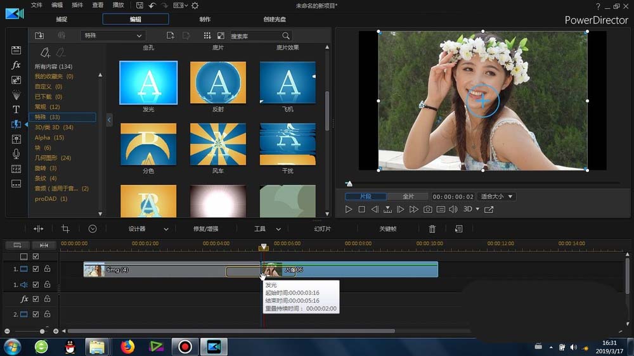Open the fx Effects Room

click(x=16, y=65)
